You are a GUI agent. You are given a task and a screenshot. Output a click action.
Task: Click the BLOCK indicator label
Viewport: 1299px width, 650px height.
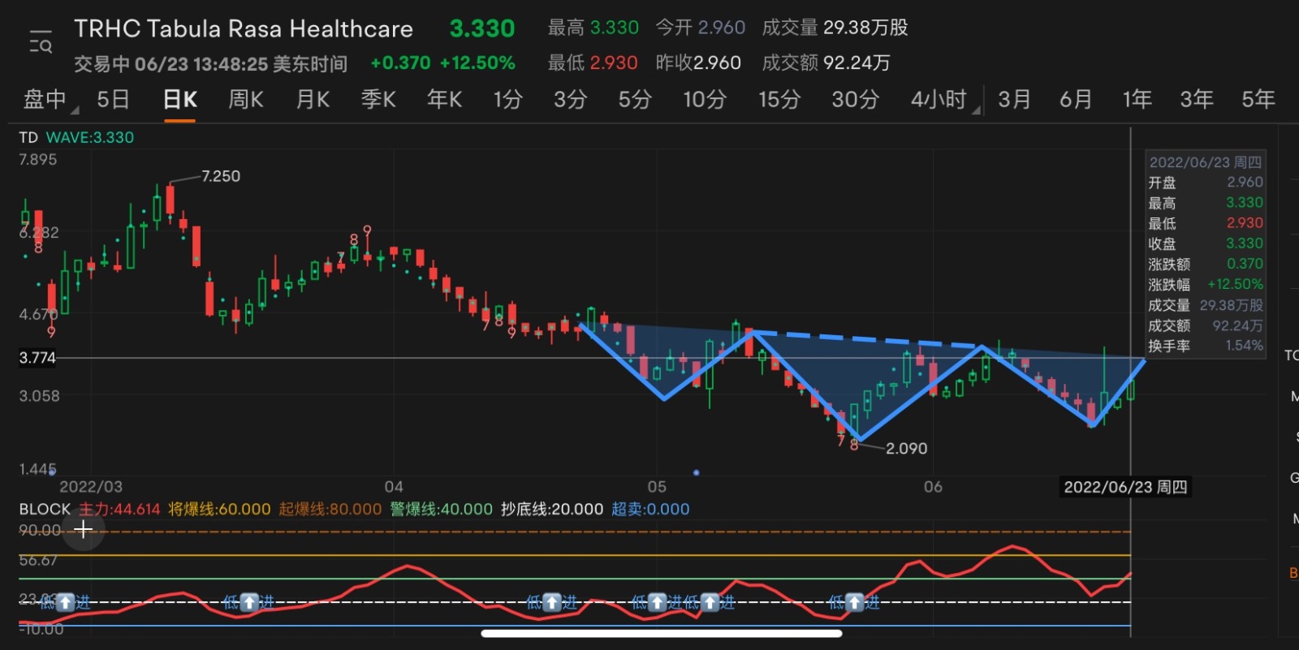click(45, 509)
